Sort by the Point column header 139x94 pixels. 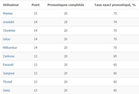pos(36,5)
